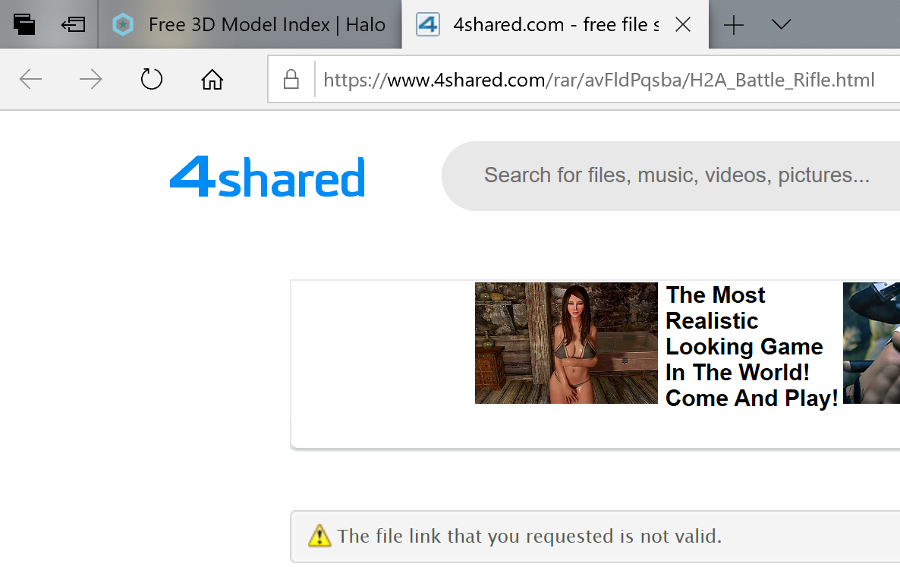Viewport: 900px width, 567px height.
Task: Go to browser home page
Action: pos(212,79)
